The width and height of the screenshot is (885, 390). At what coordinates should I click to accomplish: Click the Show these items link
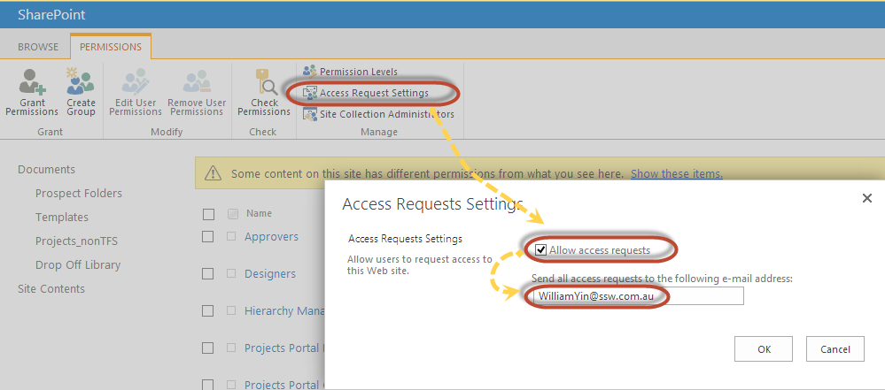(676, 174)
